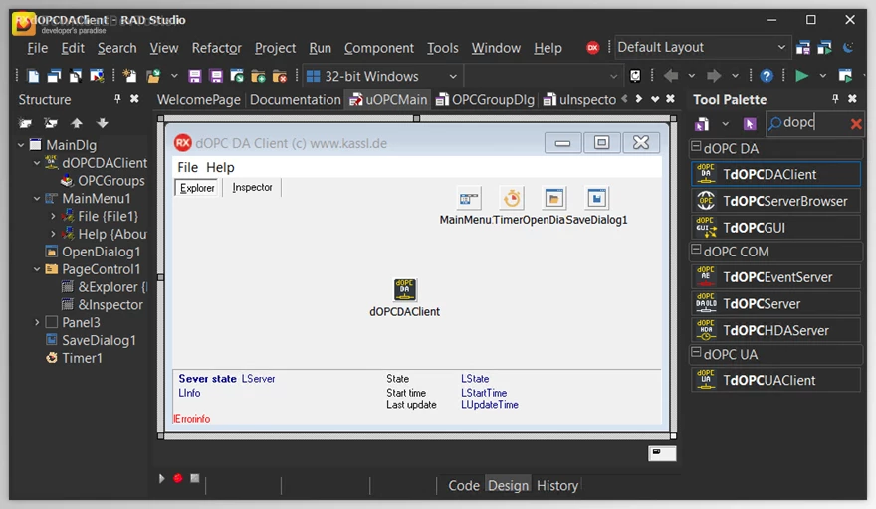Image resolution: width=876 pixels, height=509 pixels.
Task: Click the green Run button
Action: [801, 76]
